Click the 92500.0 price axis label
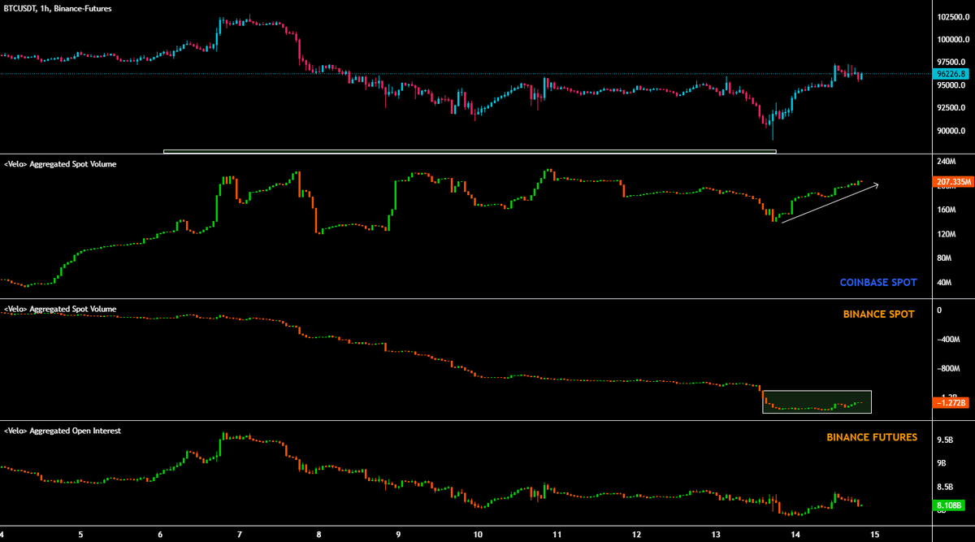The image size is (975, 542). (x=952, y=108)
